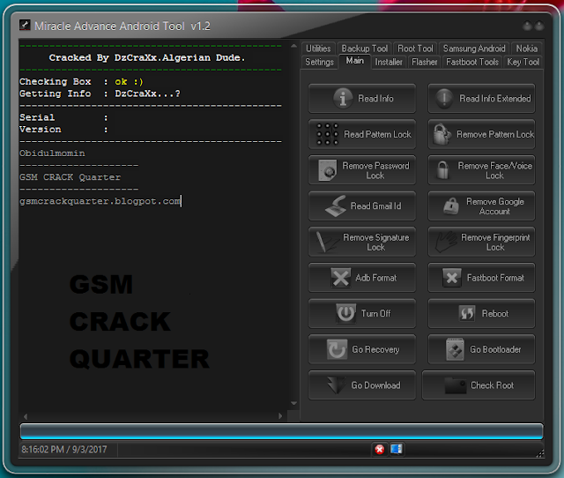The image size is (564, 478).
Task: Click the Remove Password Lock safe icon
Action: [328, 170]
